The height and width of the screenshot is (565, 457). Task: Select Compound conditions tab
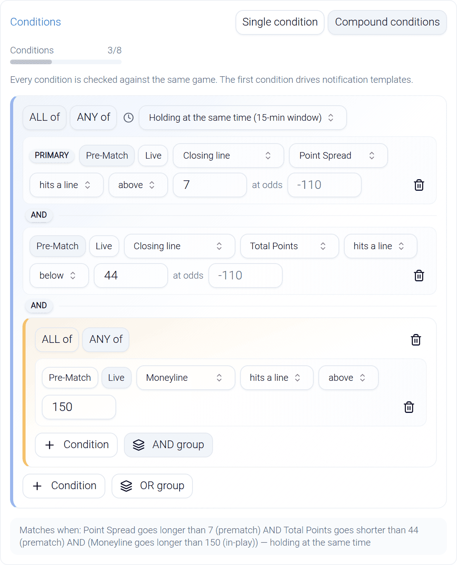387,22
